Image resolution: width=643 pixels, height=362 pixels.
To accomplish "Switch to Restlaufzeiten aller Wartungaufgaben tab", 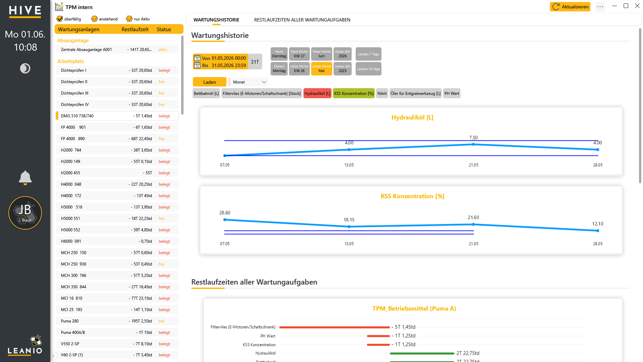I will (302, 20).
